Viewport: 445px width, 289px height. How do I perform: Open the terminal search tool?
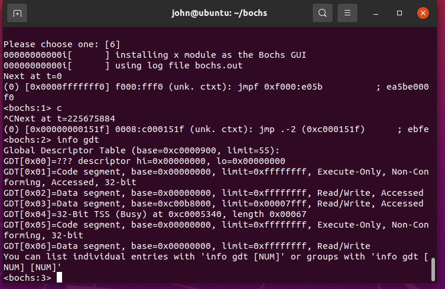pyautogui.click(x=323, y=13)
